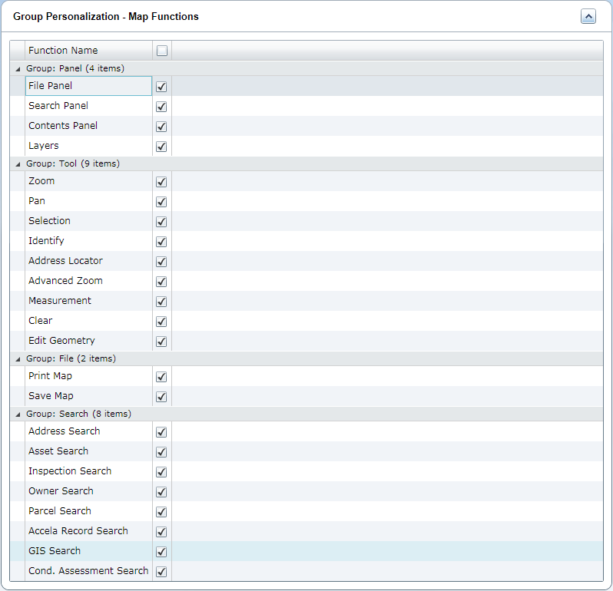Collapse the Group: Tool section
This screenshot has height=591, width=613.
point(18,164)
